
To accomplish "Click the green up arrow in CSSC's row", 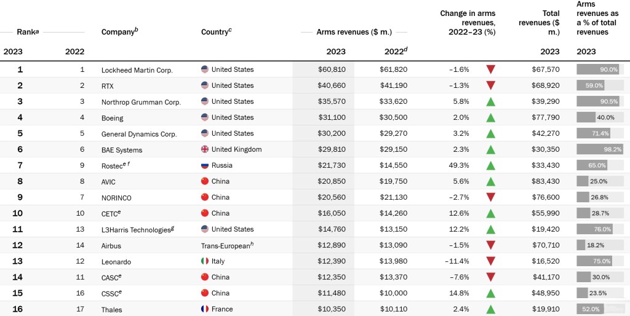I will (x=490, y=293).
